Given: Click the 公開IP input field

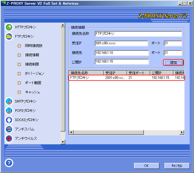Looking at the screenshot, I should pos(122,62).
